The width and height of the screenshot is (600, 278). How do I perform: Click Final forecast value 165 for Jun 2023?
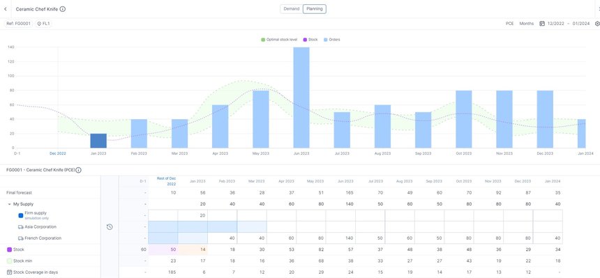click(350, 193)
